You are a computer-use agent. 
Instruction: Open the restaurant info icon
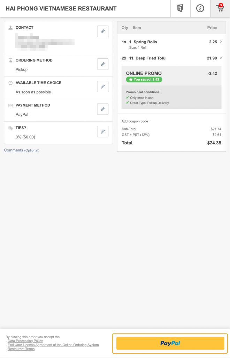coord(200,8)
